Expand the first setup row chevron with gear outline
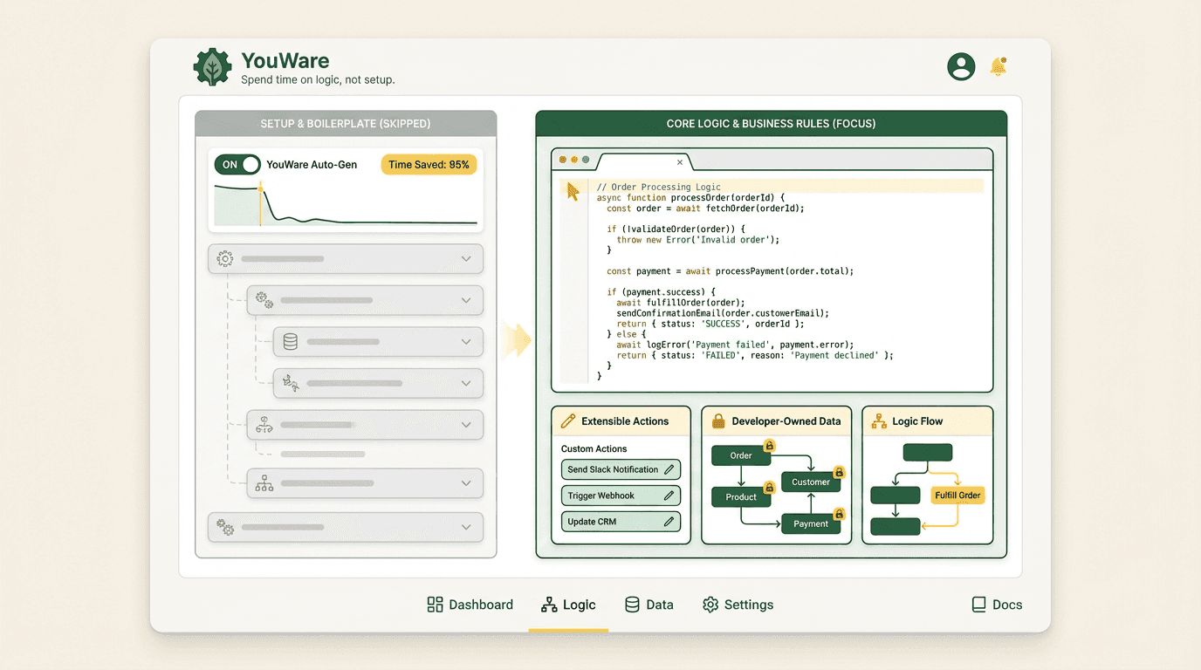 coord(466,259)
